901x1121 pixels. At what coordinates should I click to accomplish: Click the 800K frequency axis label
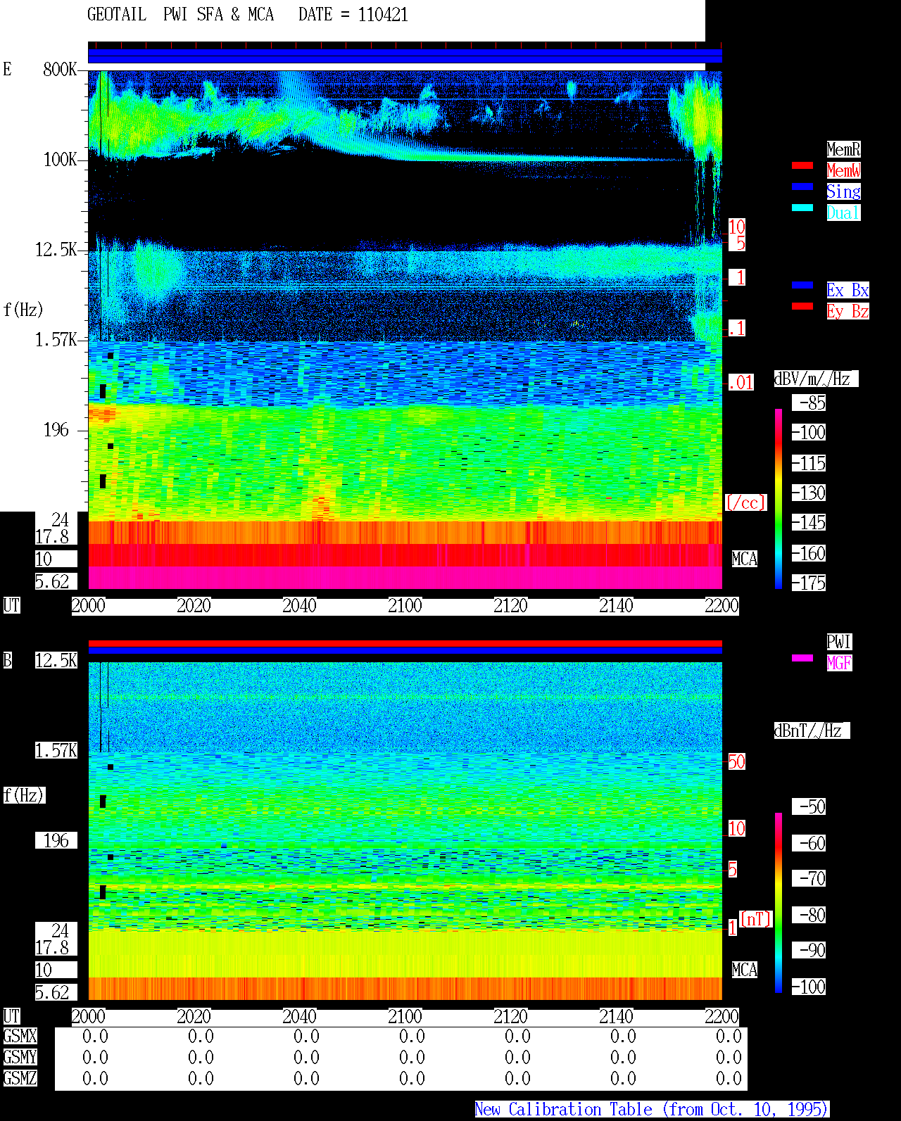tap(60, 69)
